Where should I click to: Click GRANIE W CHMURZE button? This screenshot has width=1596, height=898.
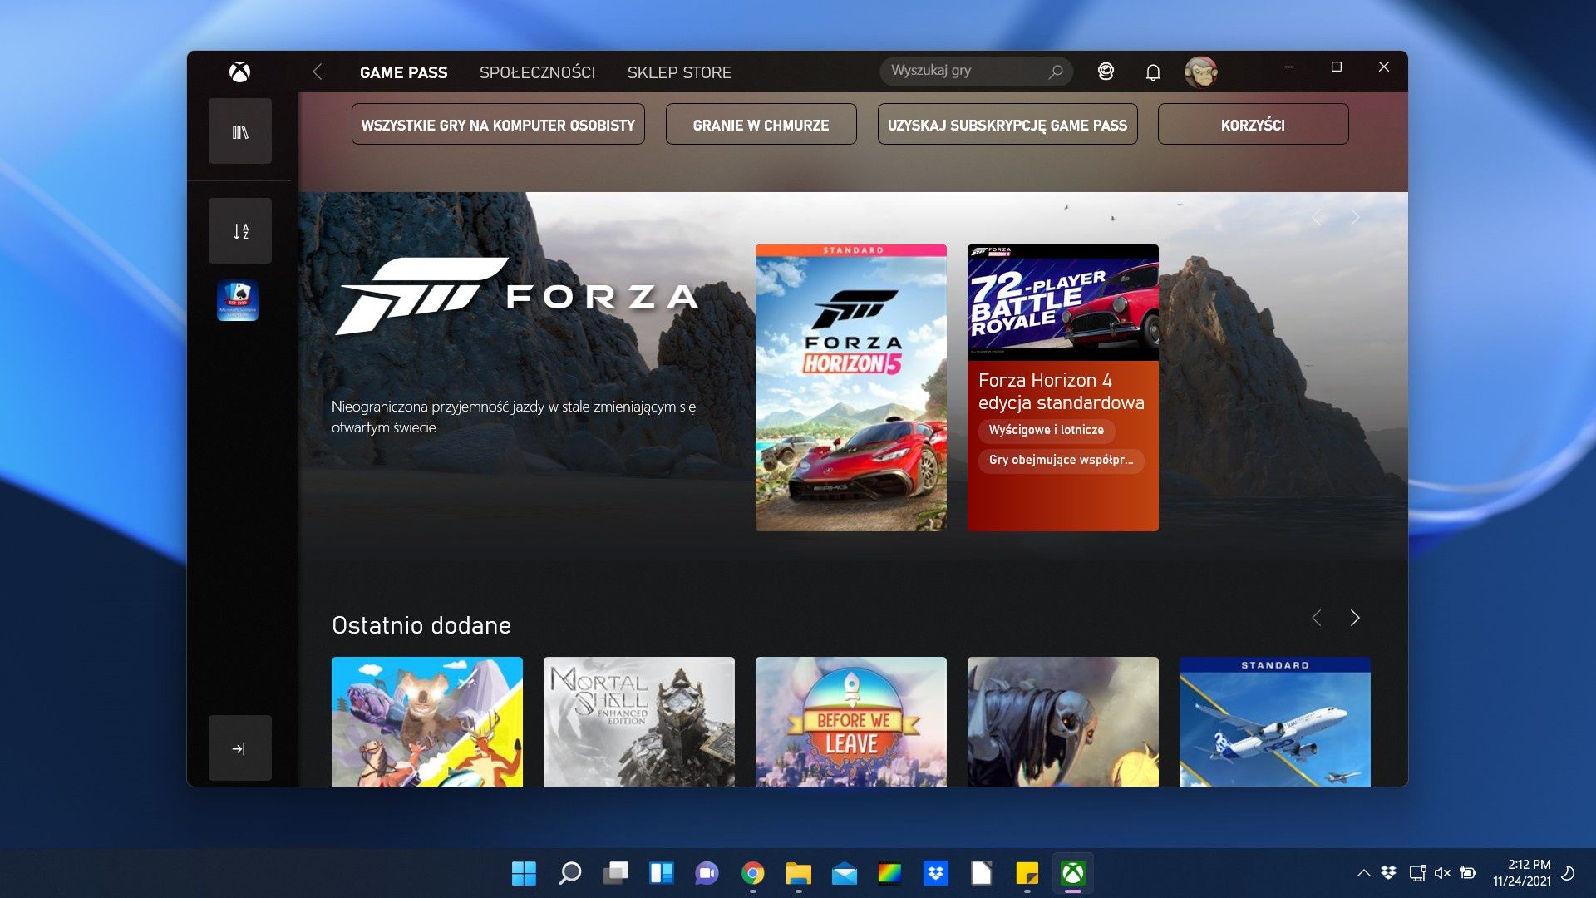(x=761, y=125)
